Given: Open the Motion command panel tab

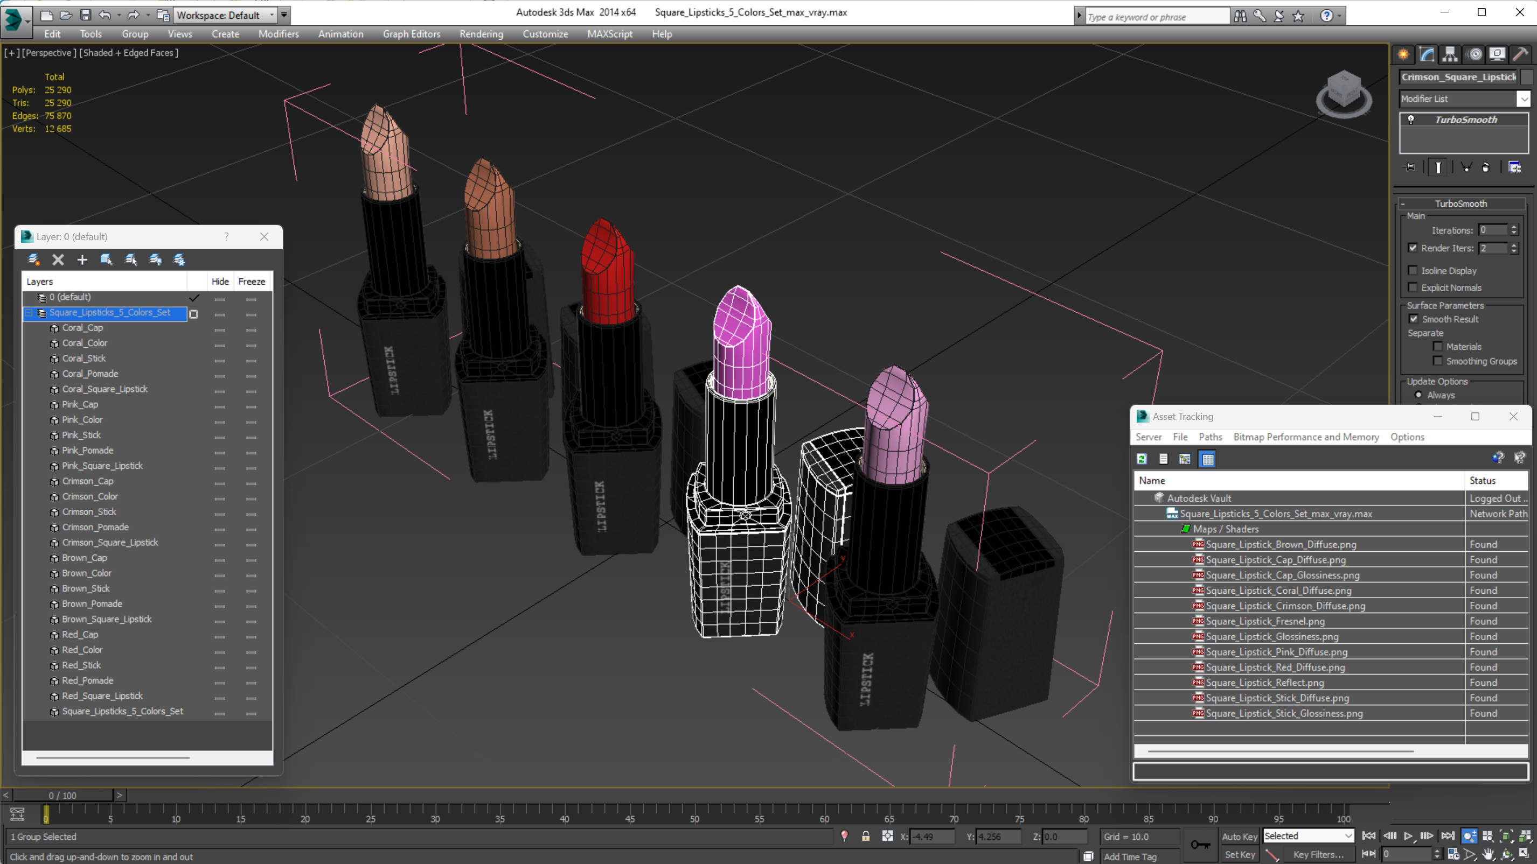Looking at the screenshot, I should coord(1475,54).
